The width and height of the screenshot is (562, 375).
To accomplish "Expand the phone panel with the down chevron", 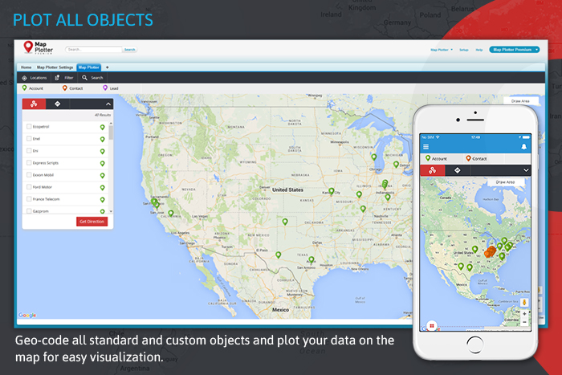I will click(x=525, y=170).
